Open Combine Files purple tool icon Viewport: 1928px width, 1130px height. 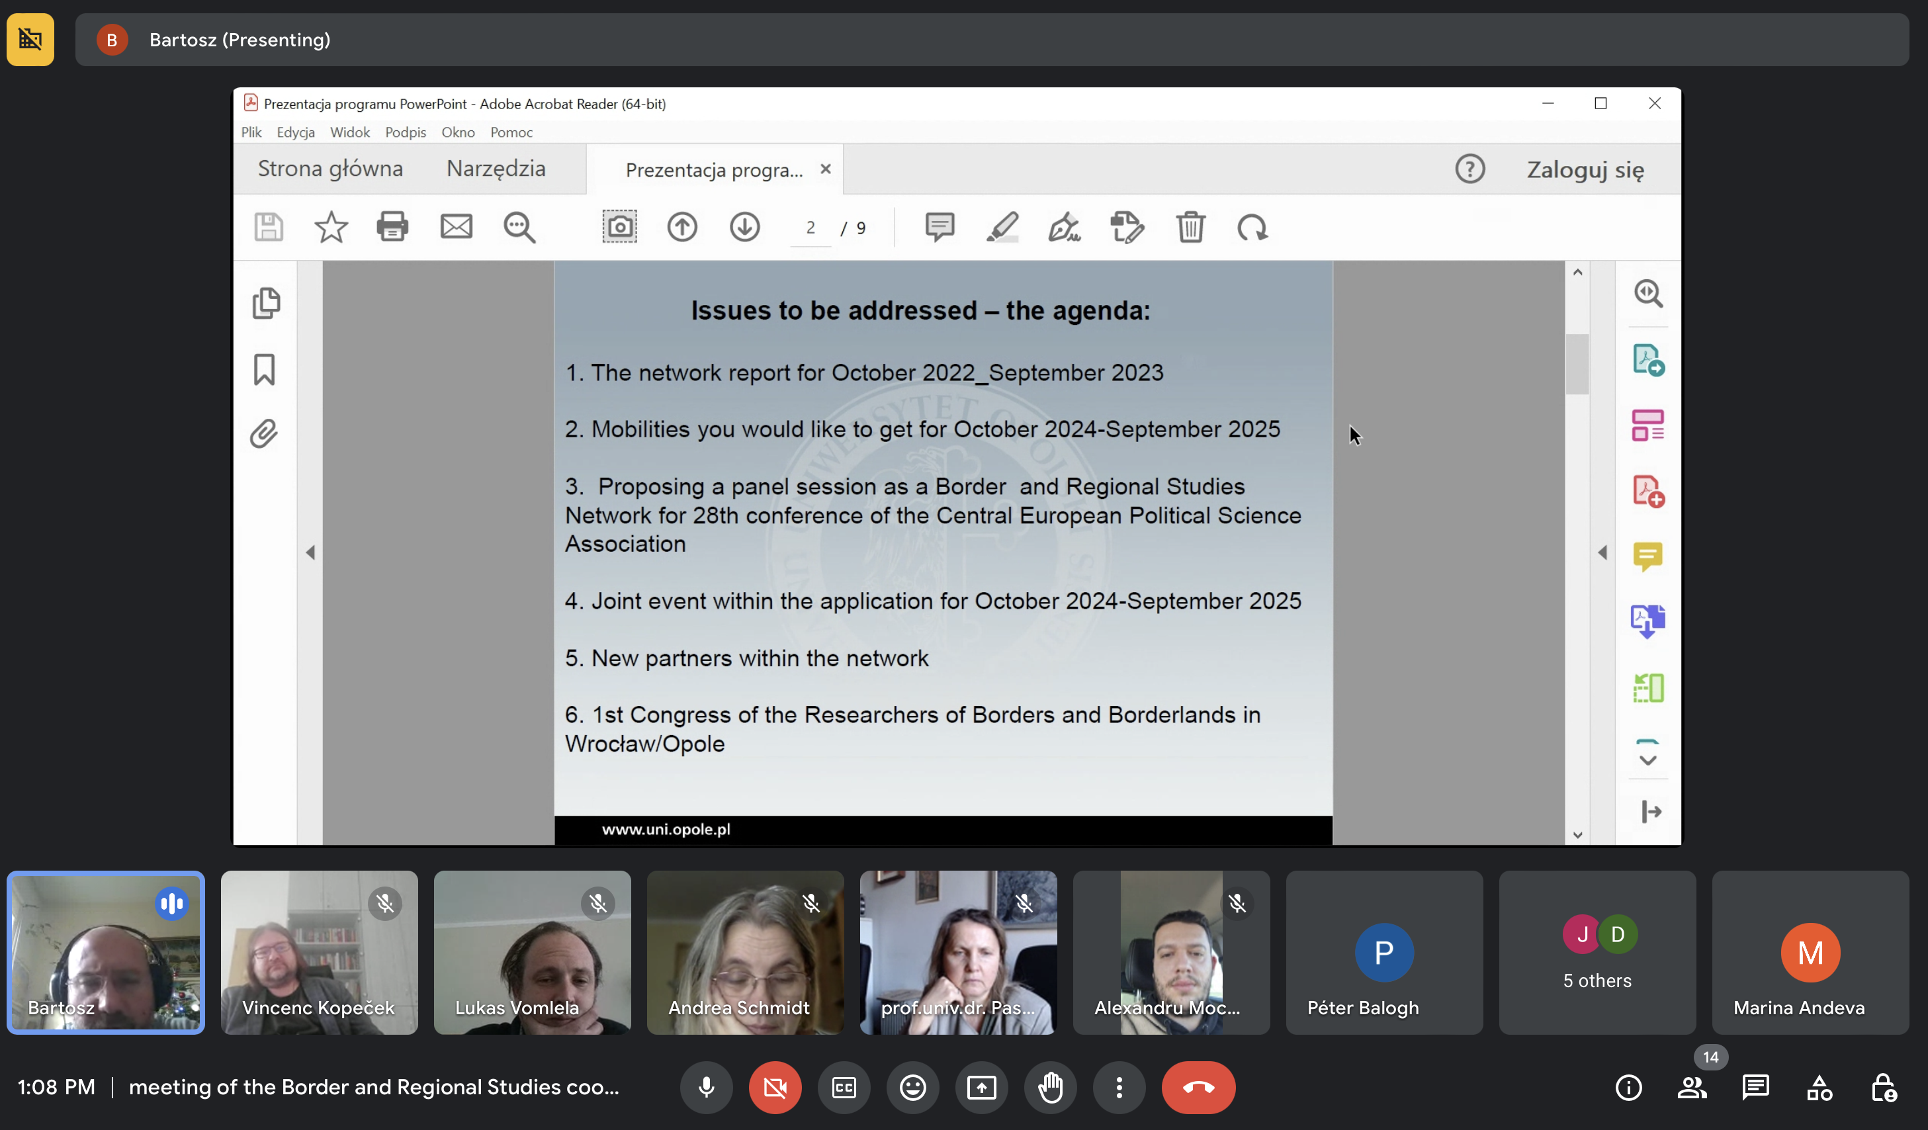1648,621
